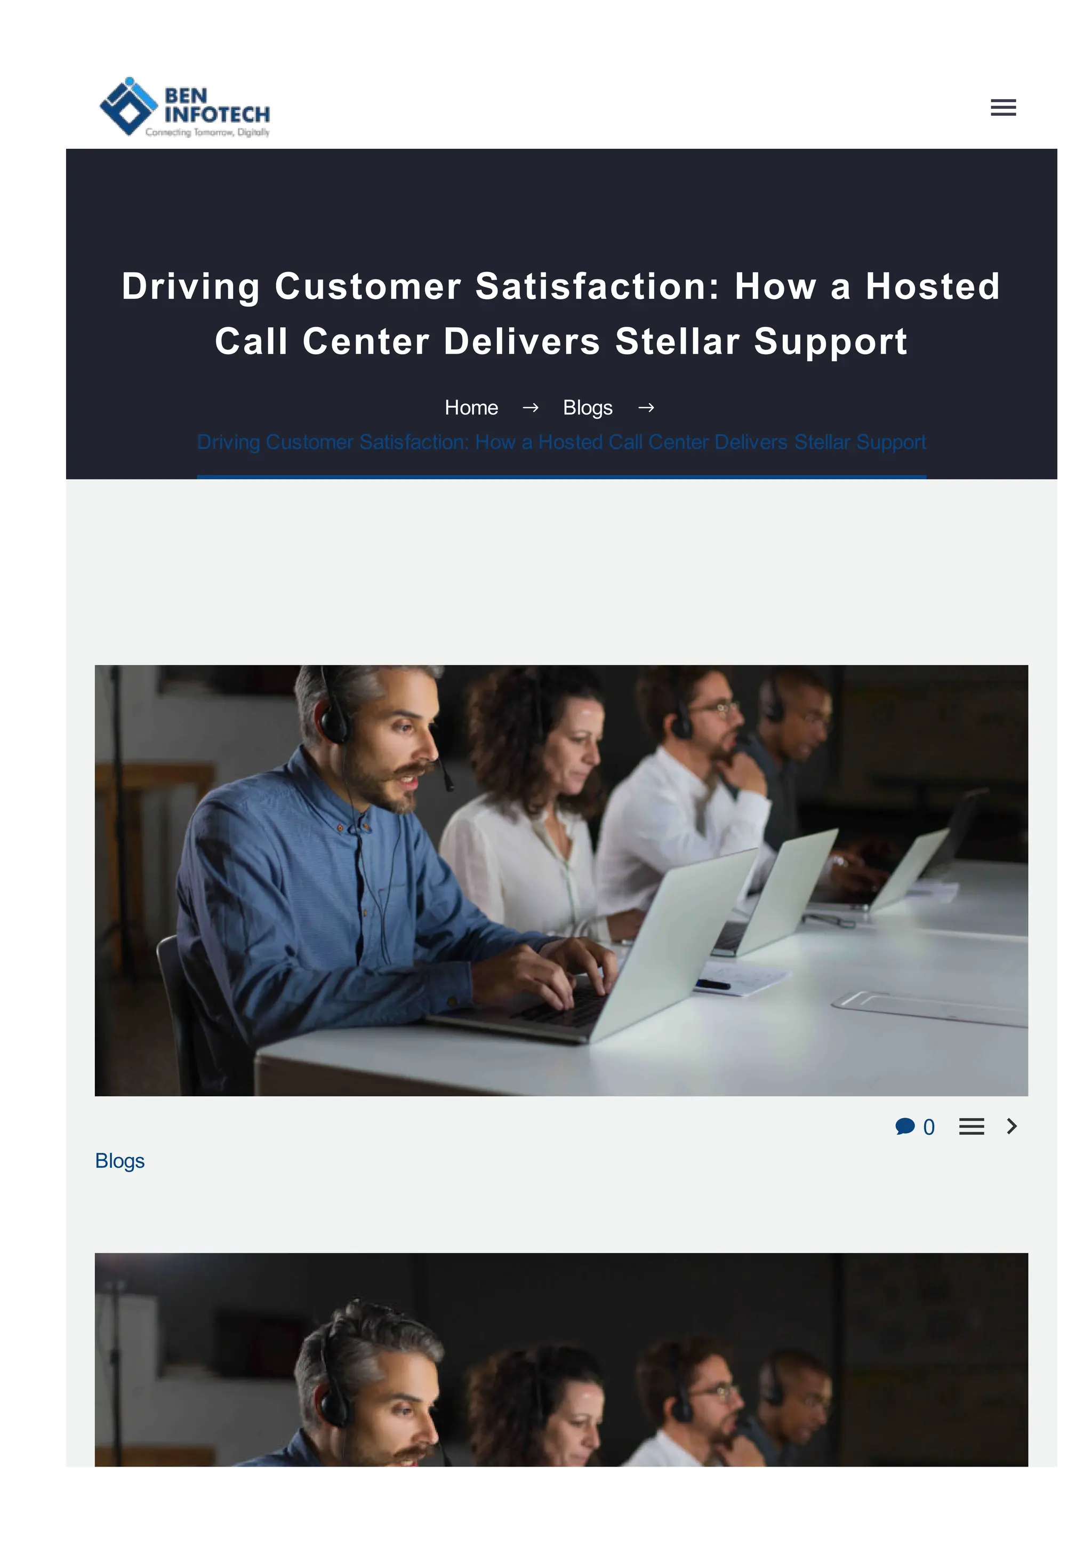Open the featured call center image
The image size is (1092, 1546).
tap(561, 881)
